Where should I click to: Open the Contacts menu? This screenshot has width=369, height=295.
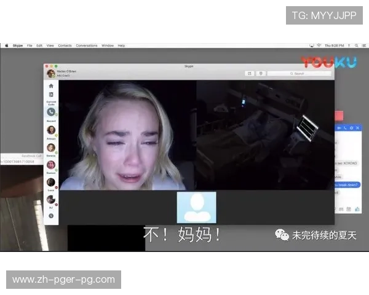65,45
